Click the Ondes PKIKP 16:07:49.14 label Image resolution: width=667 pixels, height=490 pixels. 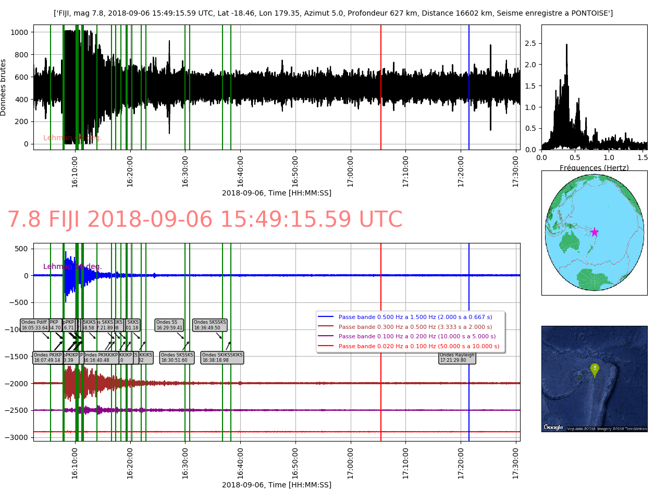[x=47, y=358]
